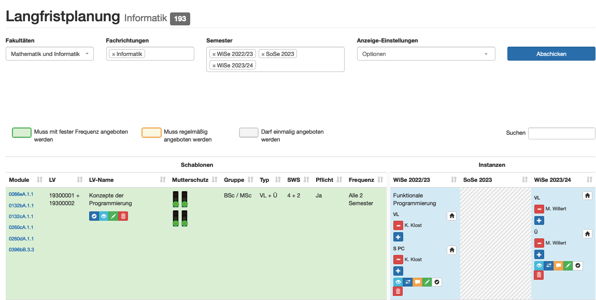Add a lecturer to the Ü in WiSe 2023/24
Image resolution: width=596 pixels, height=300 pixels.
coord(539,254)
